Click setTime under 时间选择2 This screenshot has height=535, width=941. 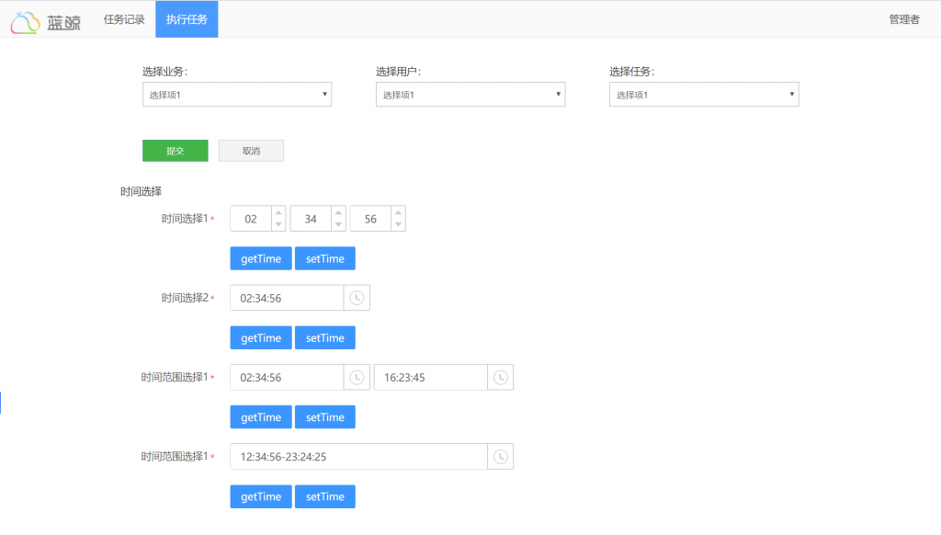325,338
